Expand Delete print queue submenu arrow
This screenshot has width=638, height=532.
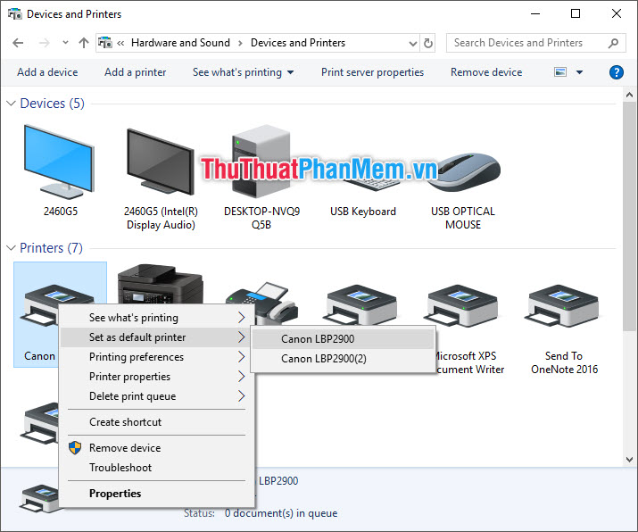point(241,396)
